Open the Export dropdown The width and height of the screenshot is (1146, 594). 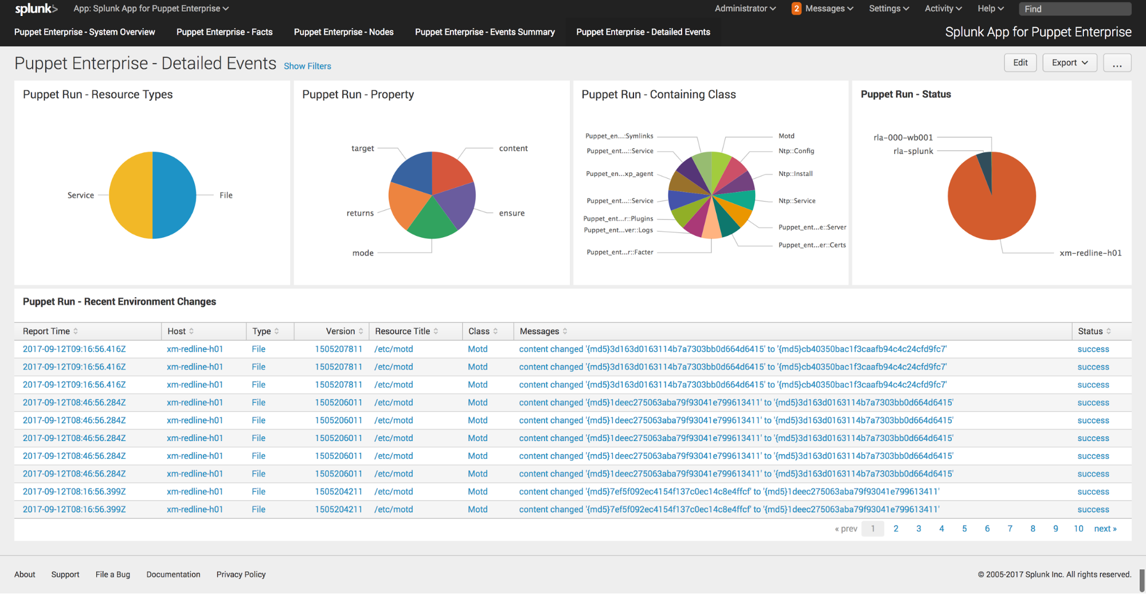point(1069,62)
